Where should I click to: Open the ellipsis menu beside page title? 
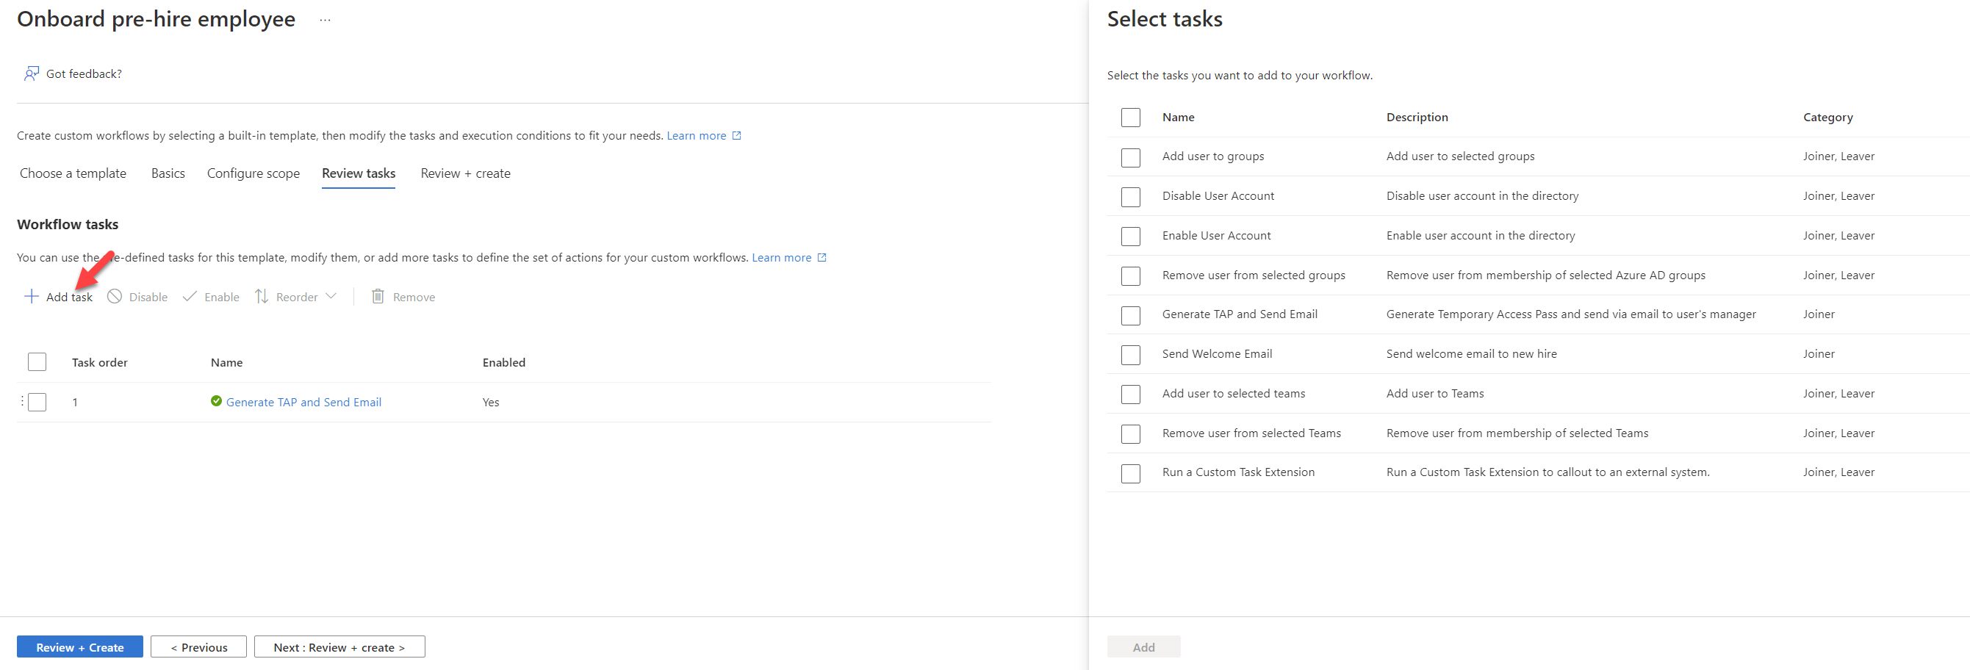(x=325, y=20)
